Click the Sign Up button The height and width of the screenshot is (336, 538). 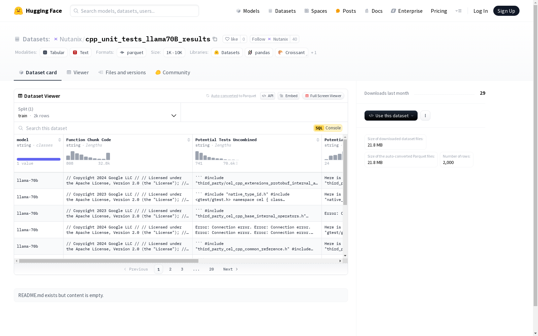click(x=506, y=11)
